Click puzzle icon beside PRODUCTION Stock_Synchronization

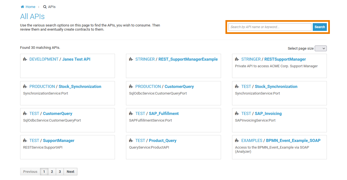[x=25, y=87]
